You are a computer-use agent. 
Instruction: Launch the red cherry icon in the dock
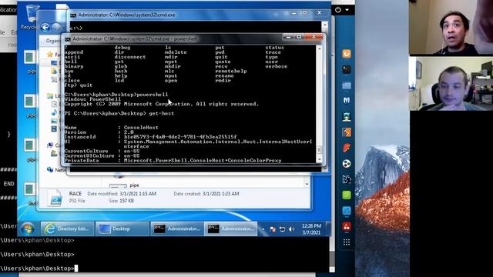(x=347, y=226)
